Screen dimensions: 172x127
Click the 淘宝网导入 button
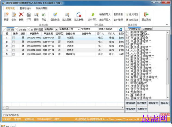(x=105, y=20)
